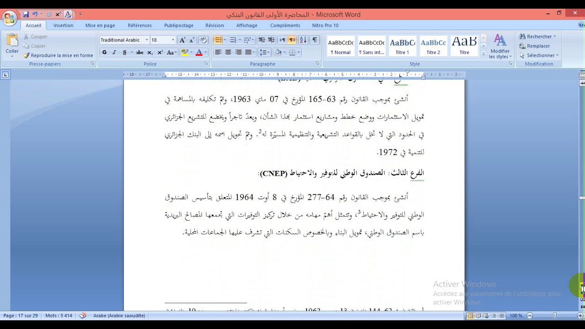Click the ruler tab selector box

(x=5, y=74)
